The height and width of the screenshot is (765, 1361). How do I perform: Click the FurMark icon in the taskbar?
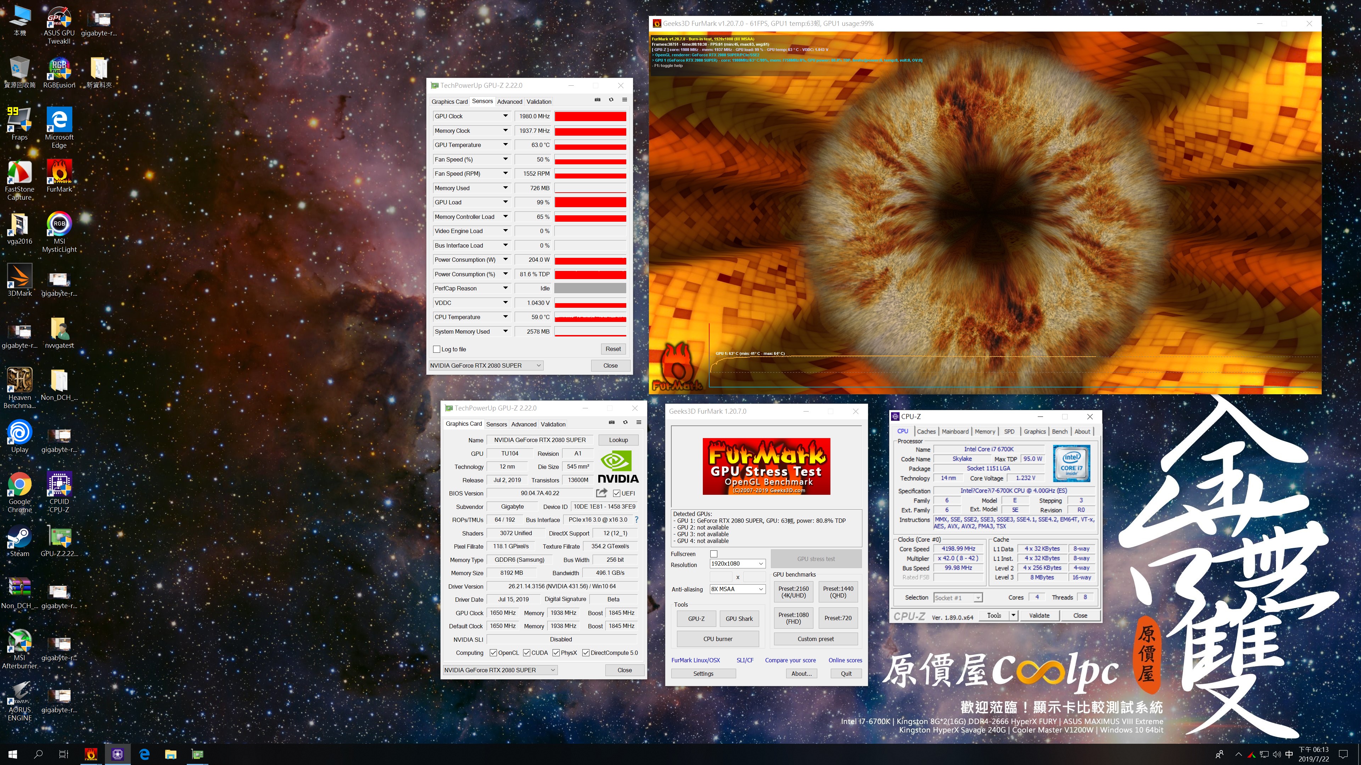pos(91,754)
